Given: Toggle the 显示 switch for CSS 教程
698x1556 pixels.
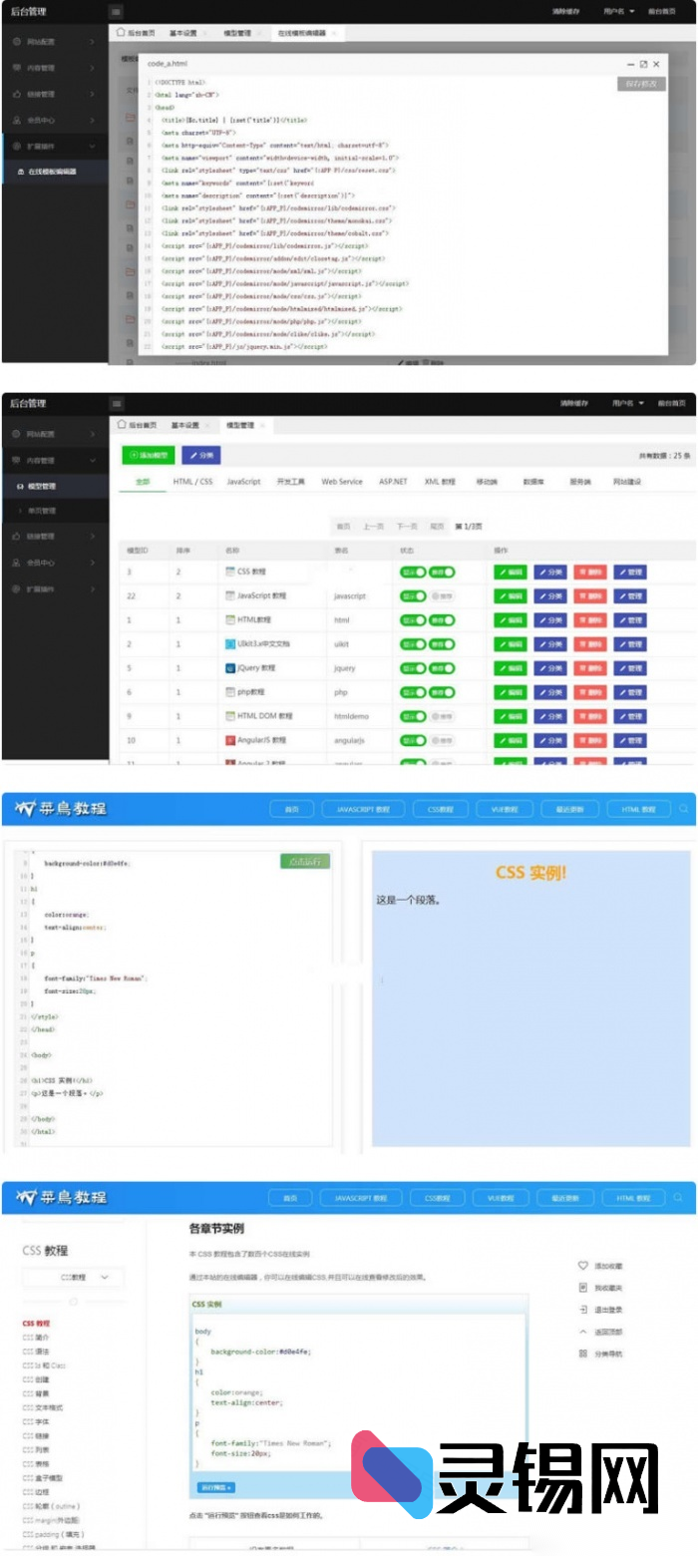Looking at the screenshot, I should (x=413, y=572).
